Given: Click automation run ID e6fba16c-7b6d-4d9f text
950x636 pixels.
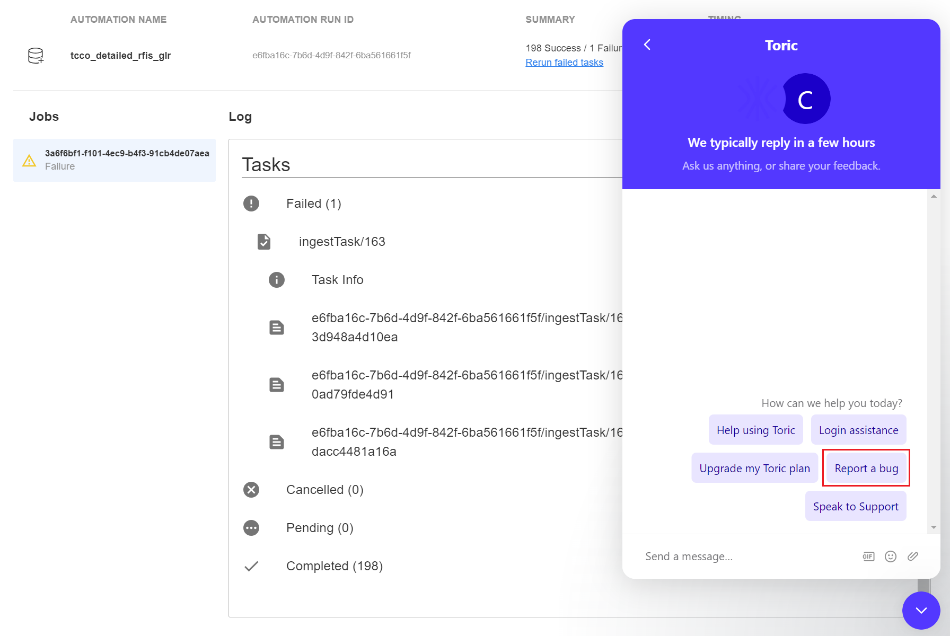Looking at the screenshot, I should (331, 55).
